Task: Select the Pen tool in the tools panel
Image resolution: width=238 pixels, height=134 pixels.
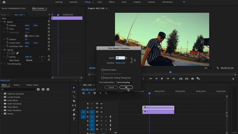Action: coord(74,110)
